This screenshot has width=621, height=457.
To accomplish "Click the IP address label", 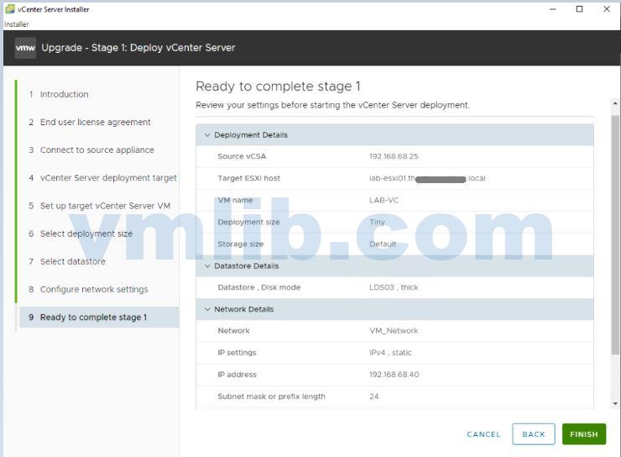I will pyautogui.click(x=237, y=375).
